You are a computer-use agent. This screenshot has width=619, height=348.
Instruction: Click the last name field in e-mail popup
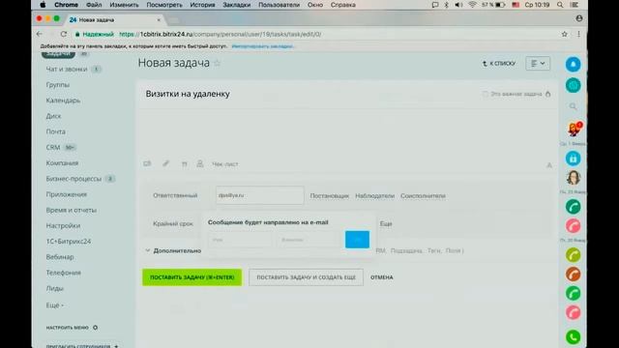(309, 240)
